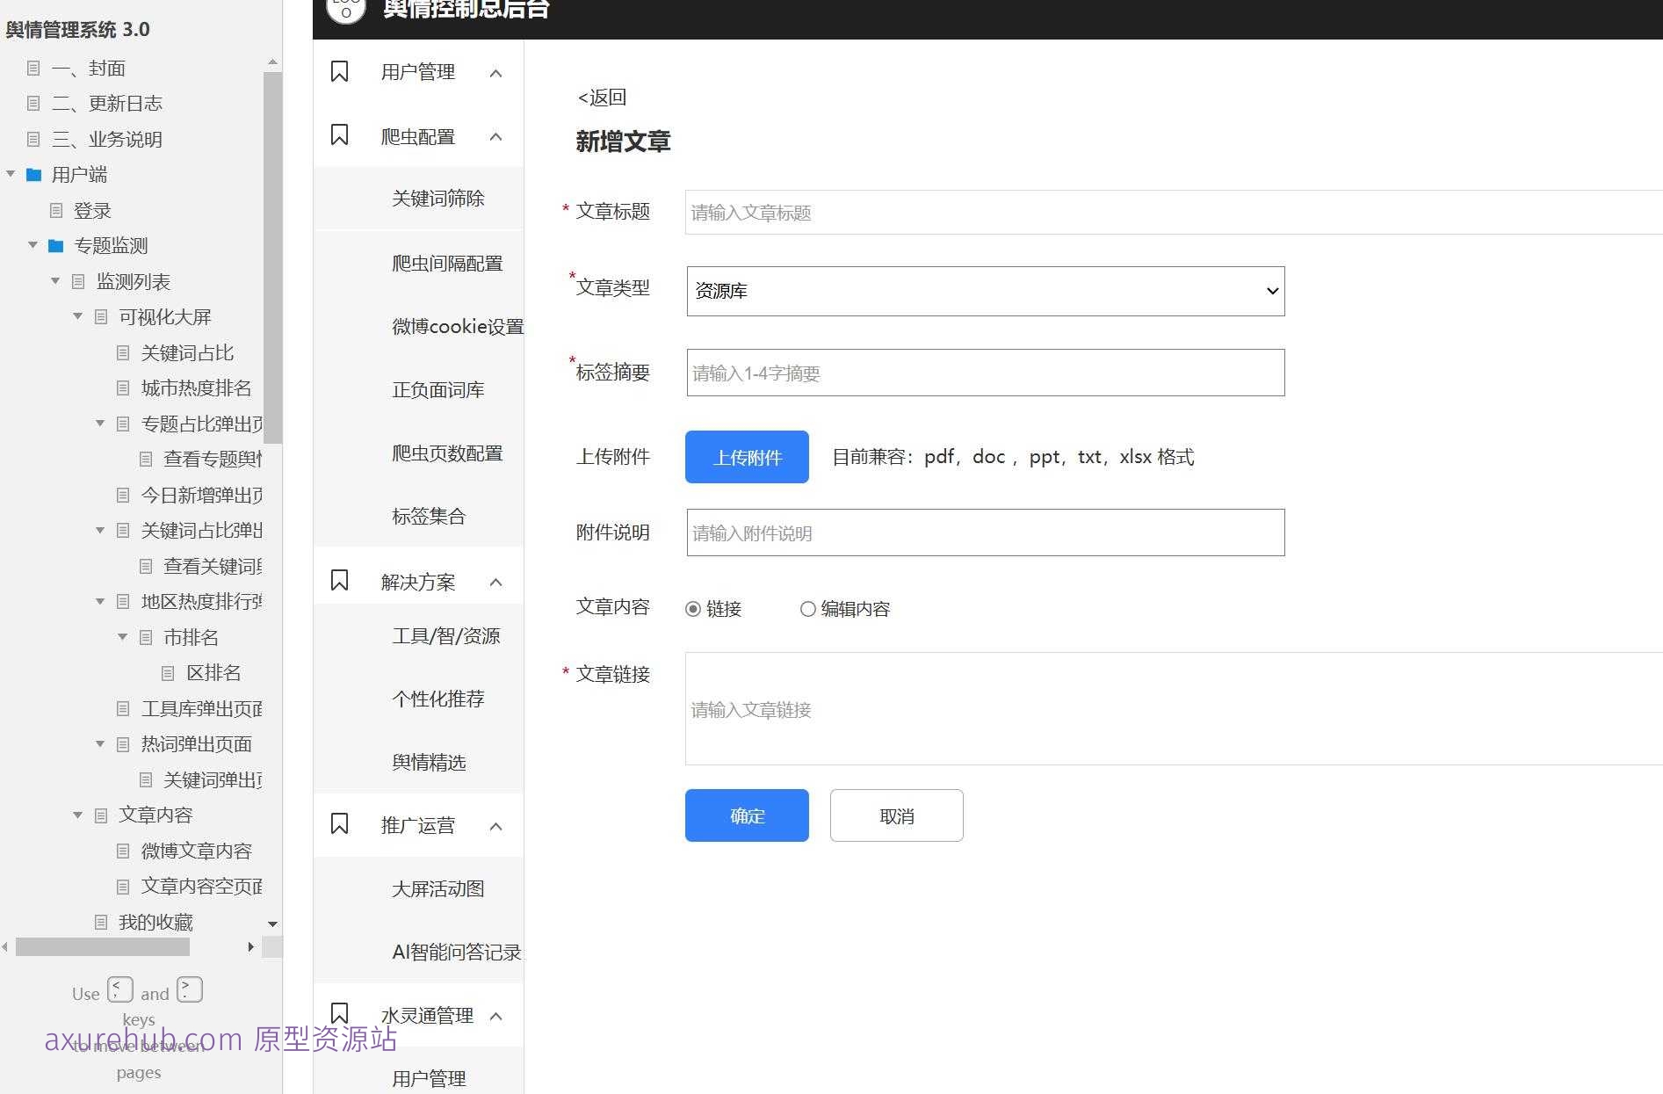The height and width of the screenshot is (1094, 1663).
Task: Click the bookmark icon beside 解决方案
Action: click(339, 581)
